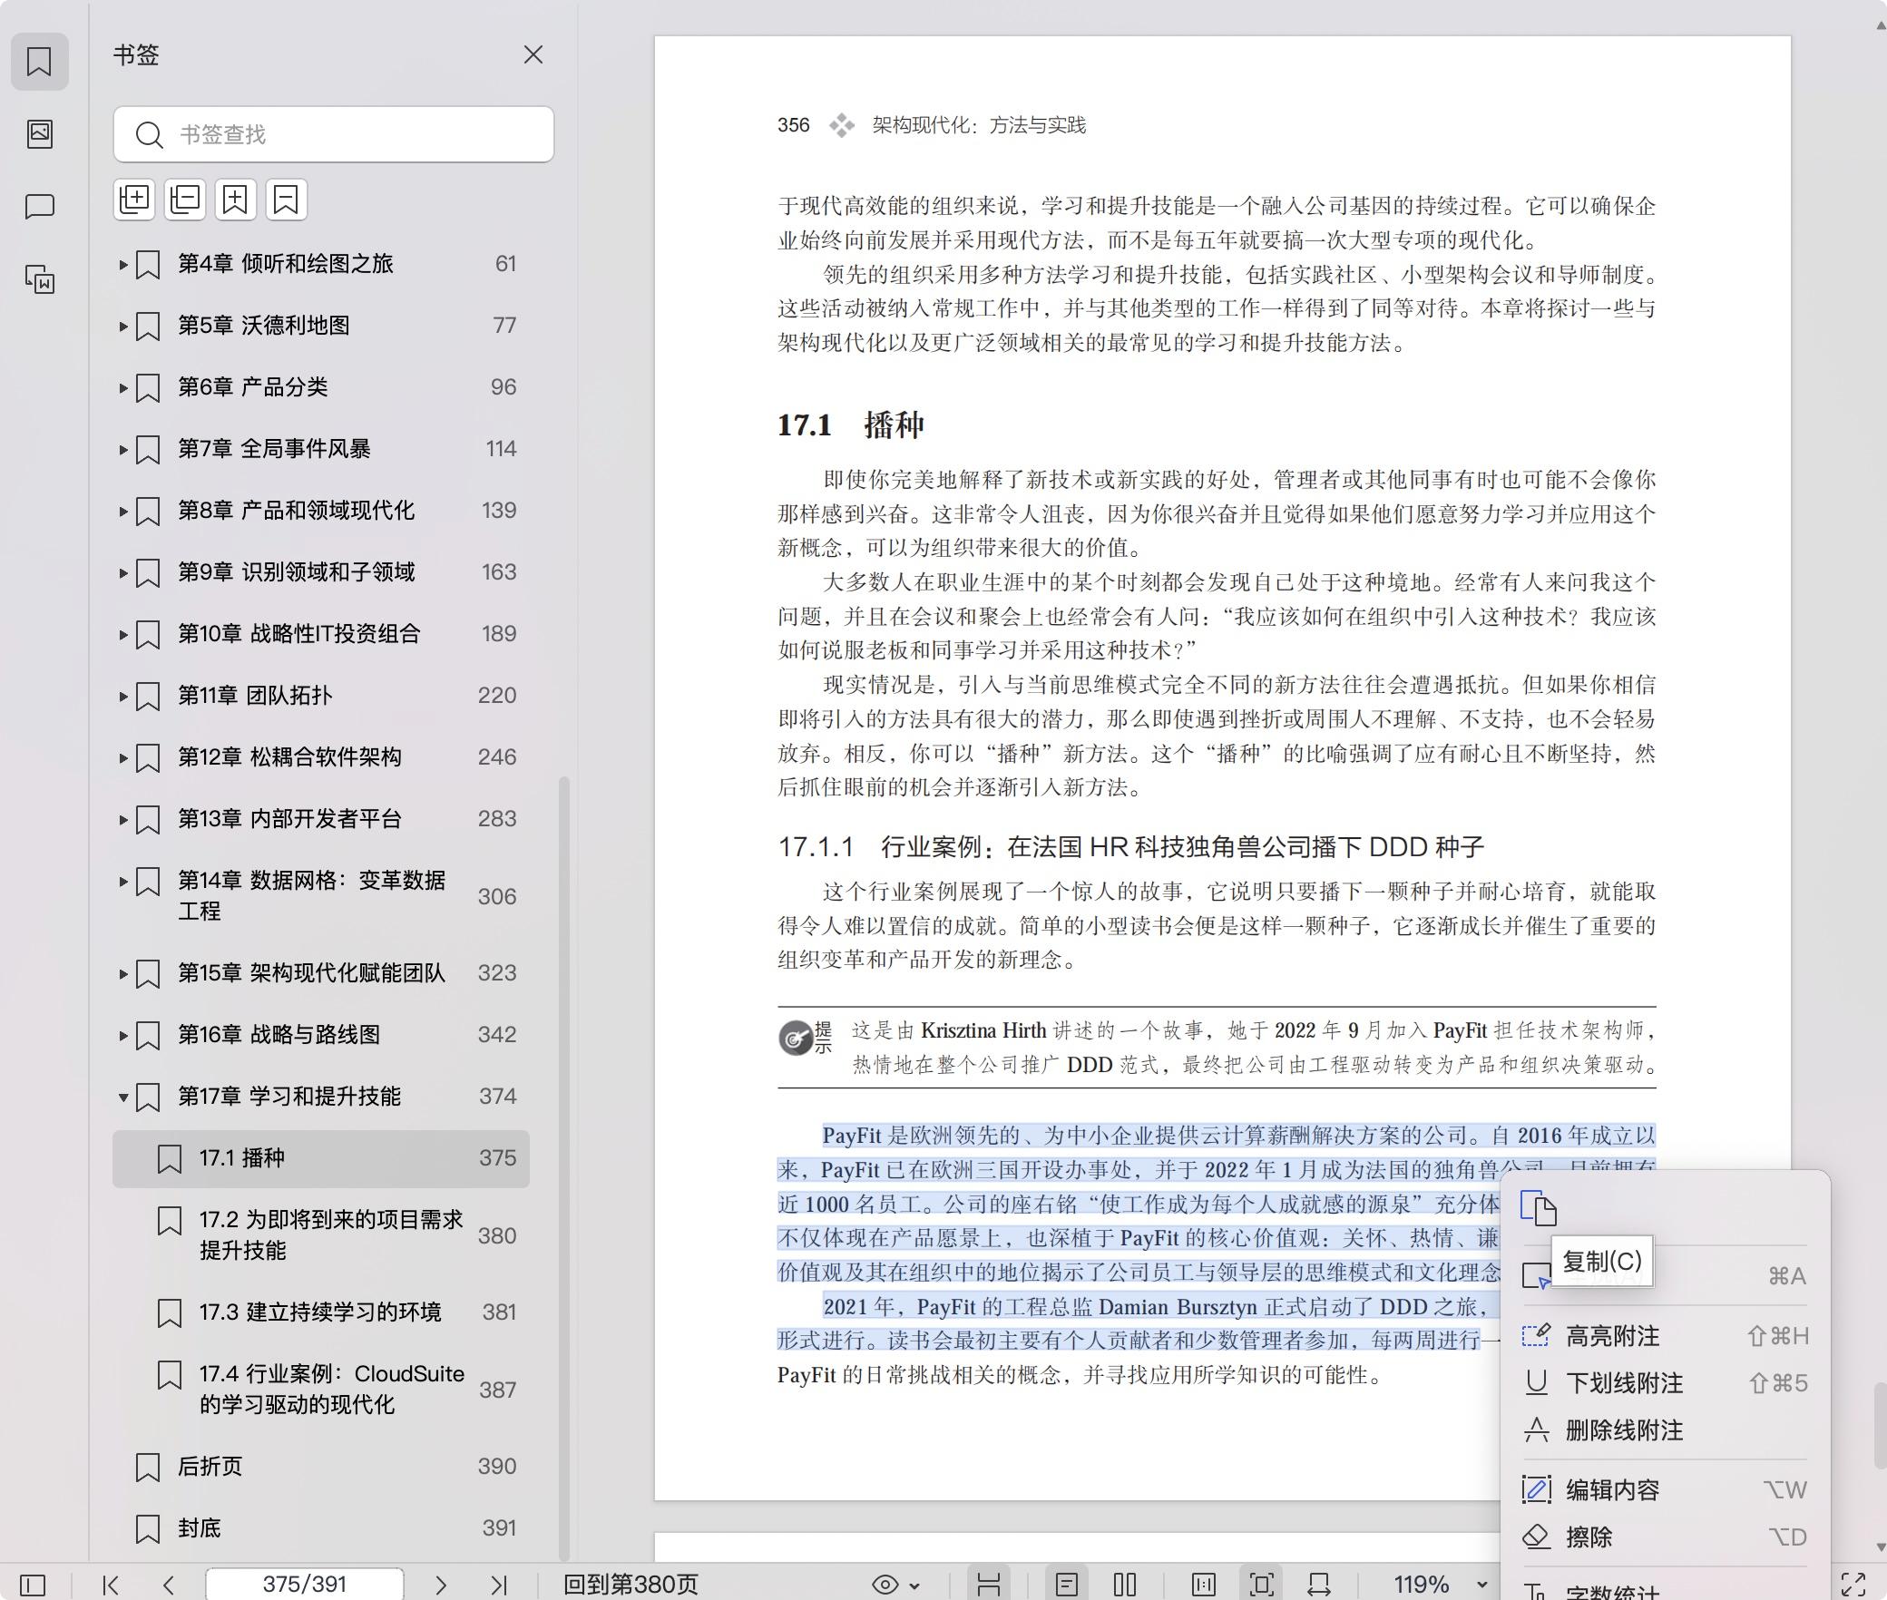
Task: Click the expand all bookmarks icon
Action: [134, 200]
